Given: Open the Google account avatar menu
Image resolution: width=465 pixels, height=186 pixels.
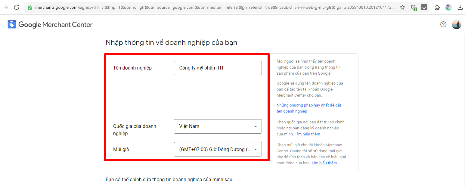Looking at the screenshot, I should (457, 24).
